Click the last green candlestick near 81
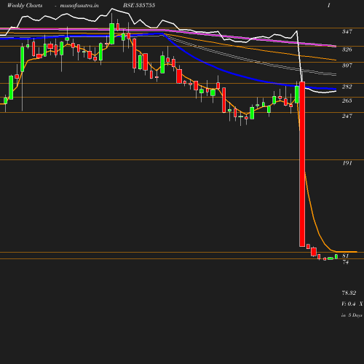The image size is (364, 364). pyautogui.click(x=336, y=256)
